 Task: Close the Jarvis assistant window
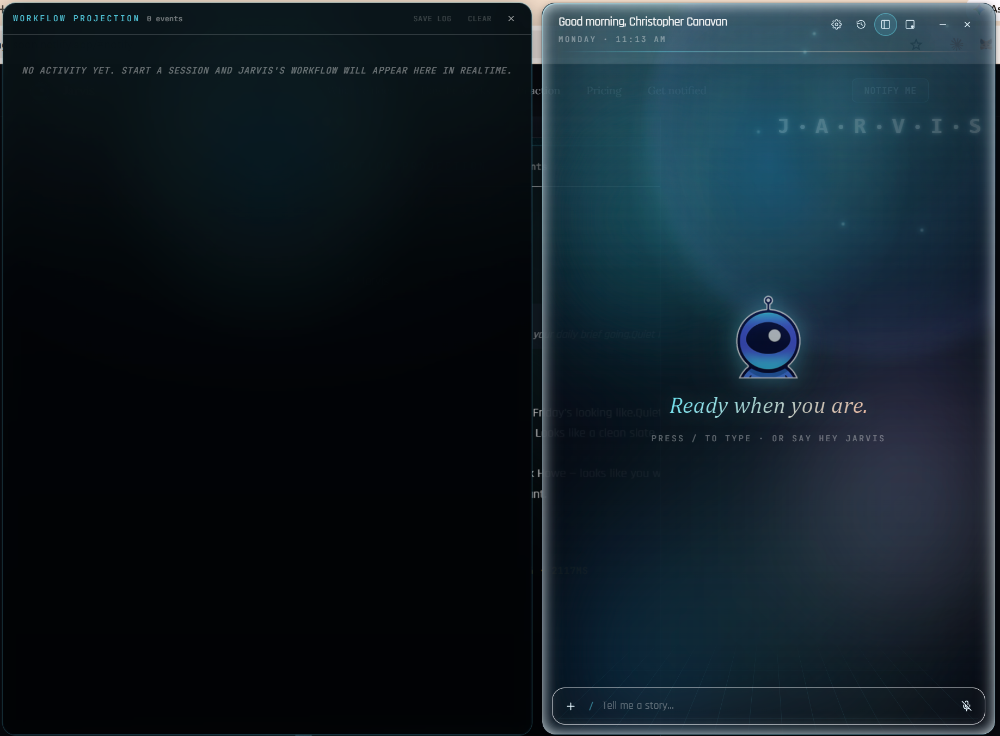pos(967,25)
